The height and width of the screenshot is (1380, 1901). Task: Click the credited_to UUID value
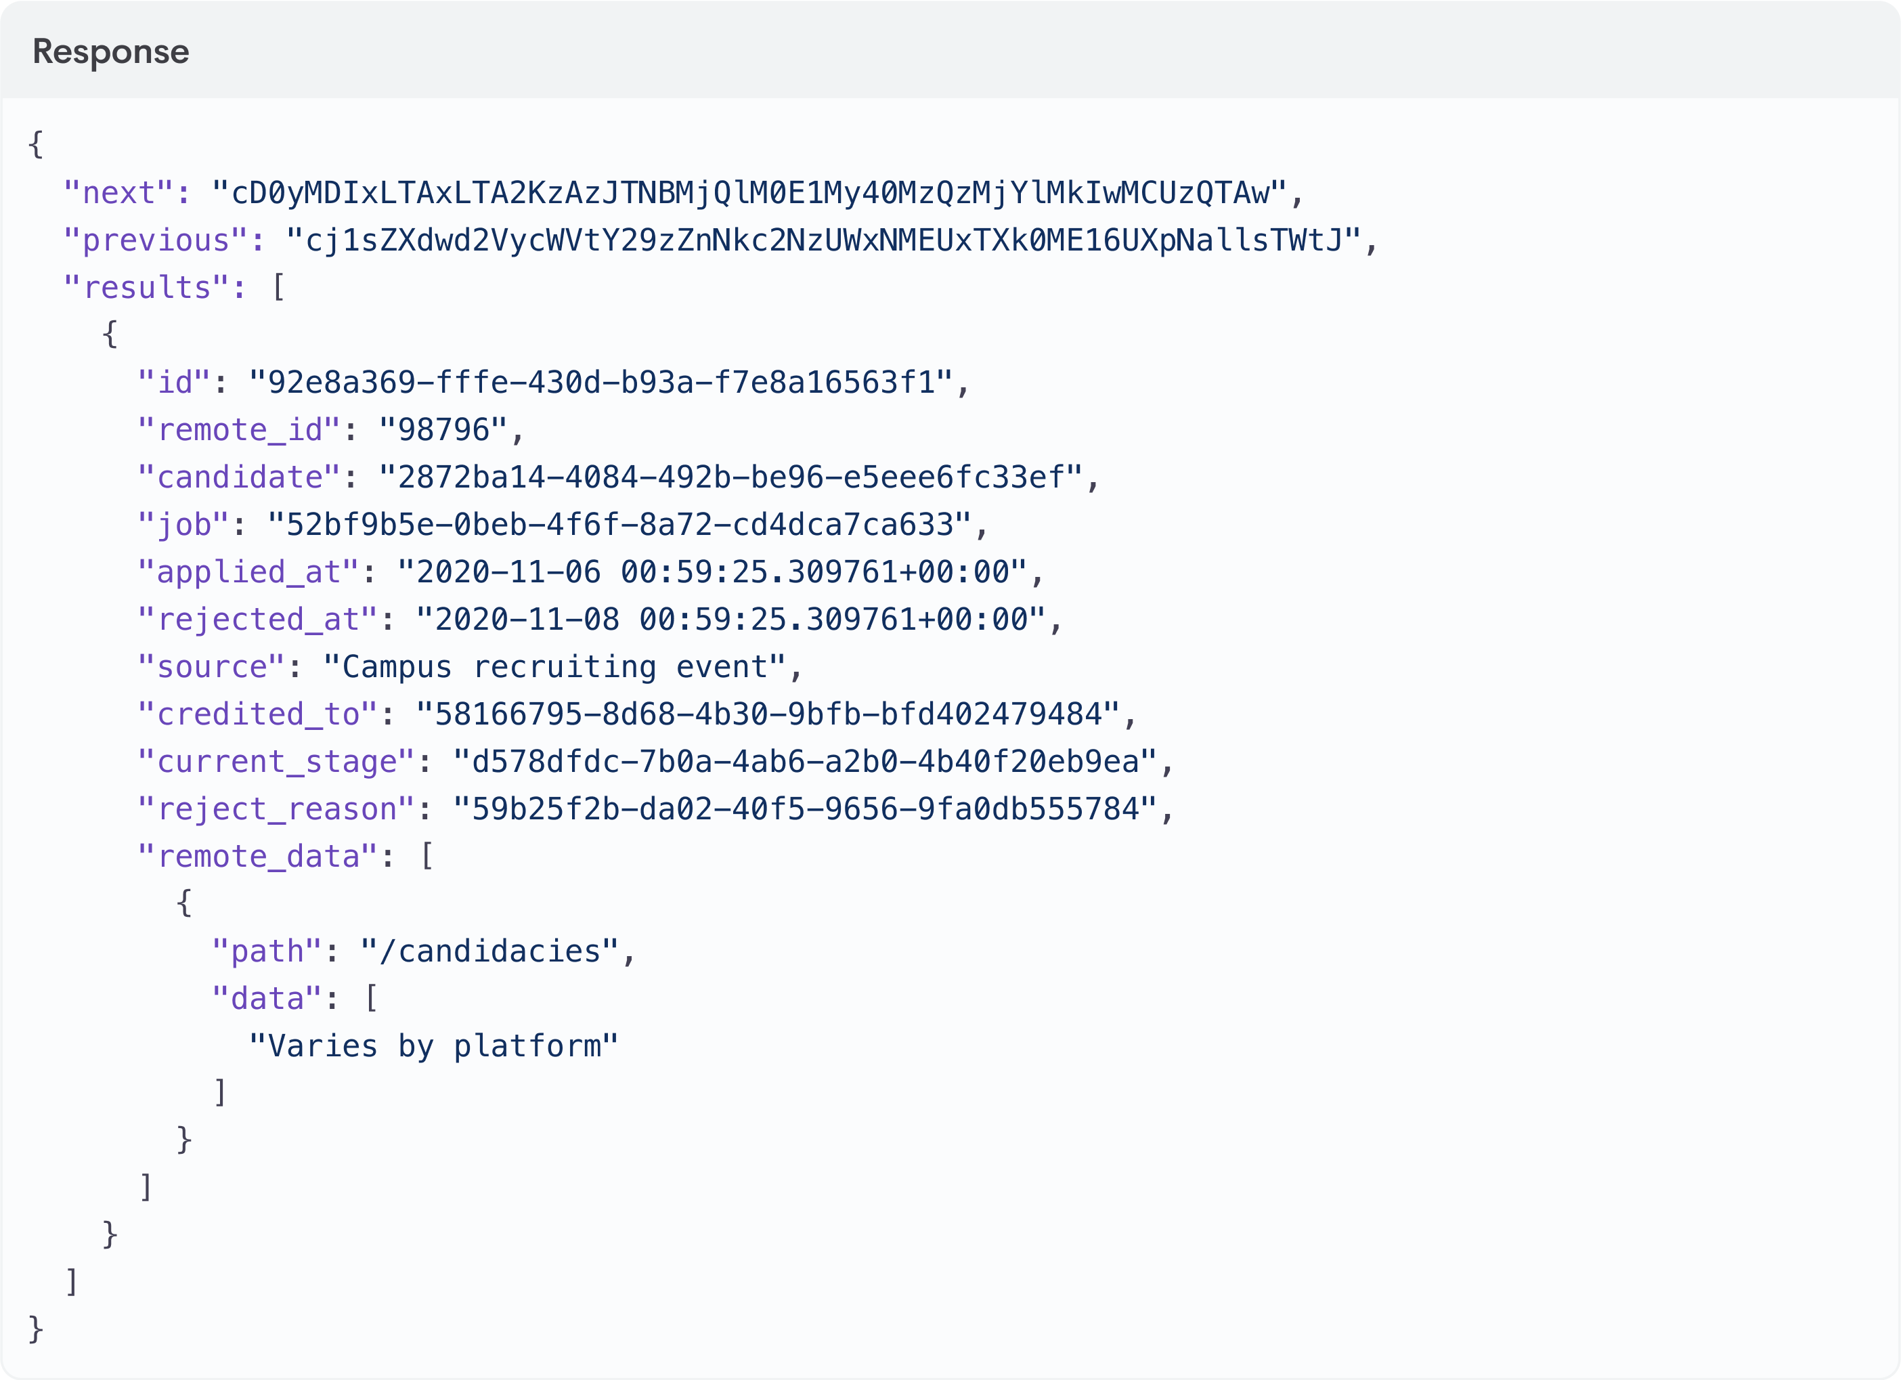pos(767,714)
